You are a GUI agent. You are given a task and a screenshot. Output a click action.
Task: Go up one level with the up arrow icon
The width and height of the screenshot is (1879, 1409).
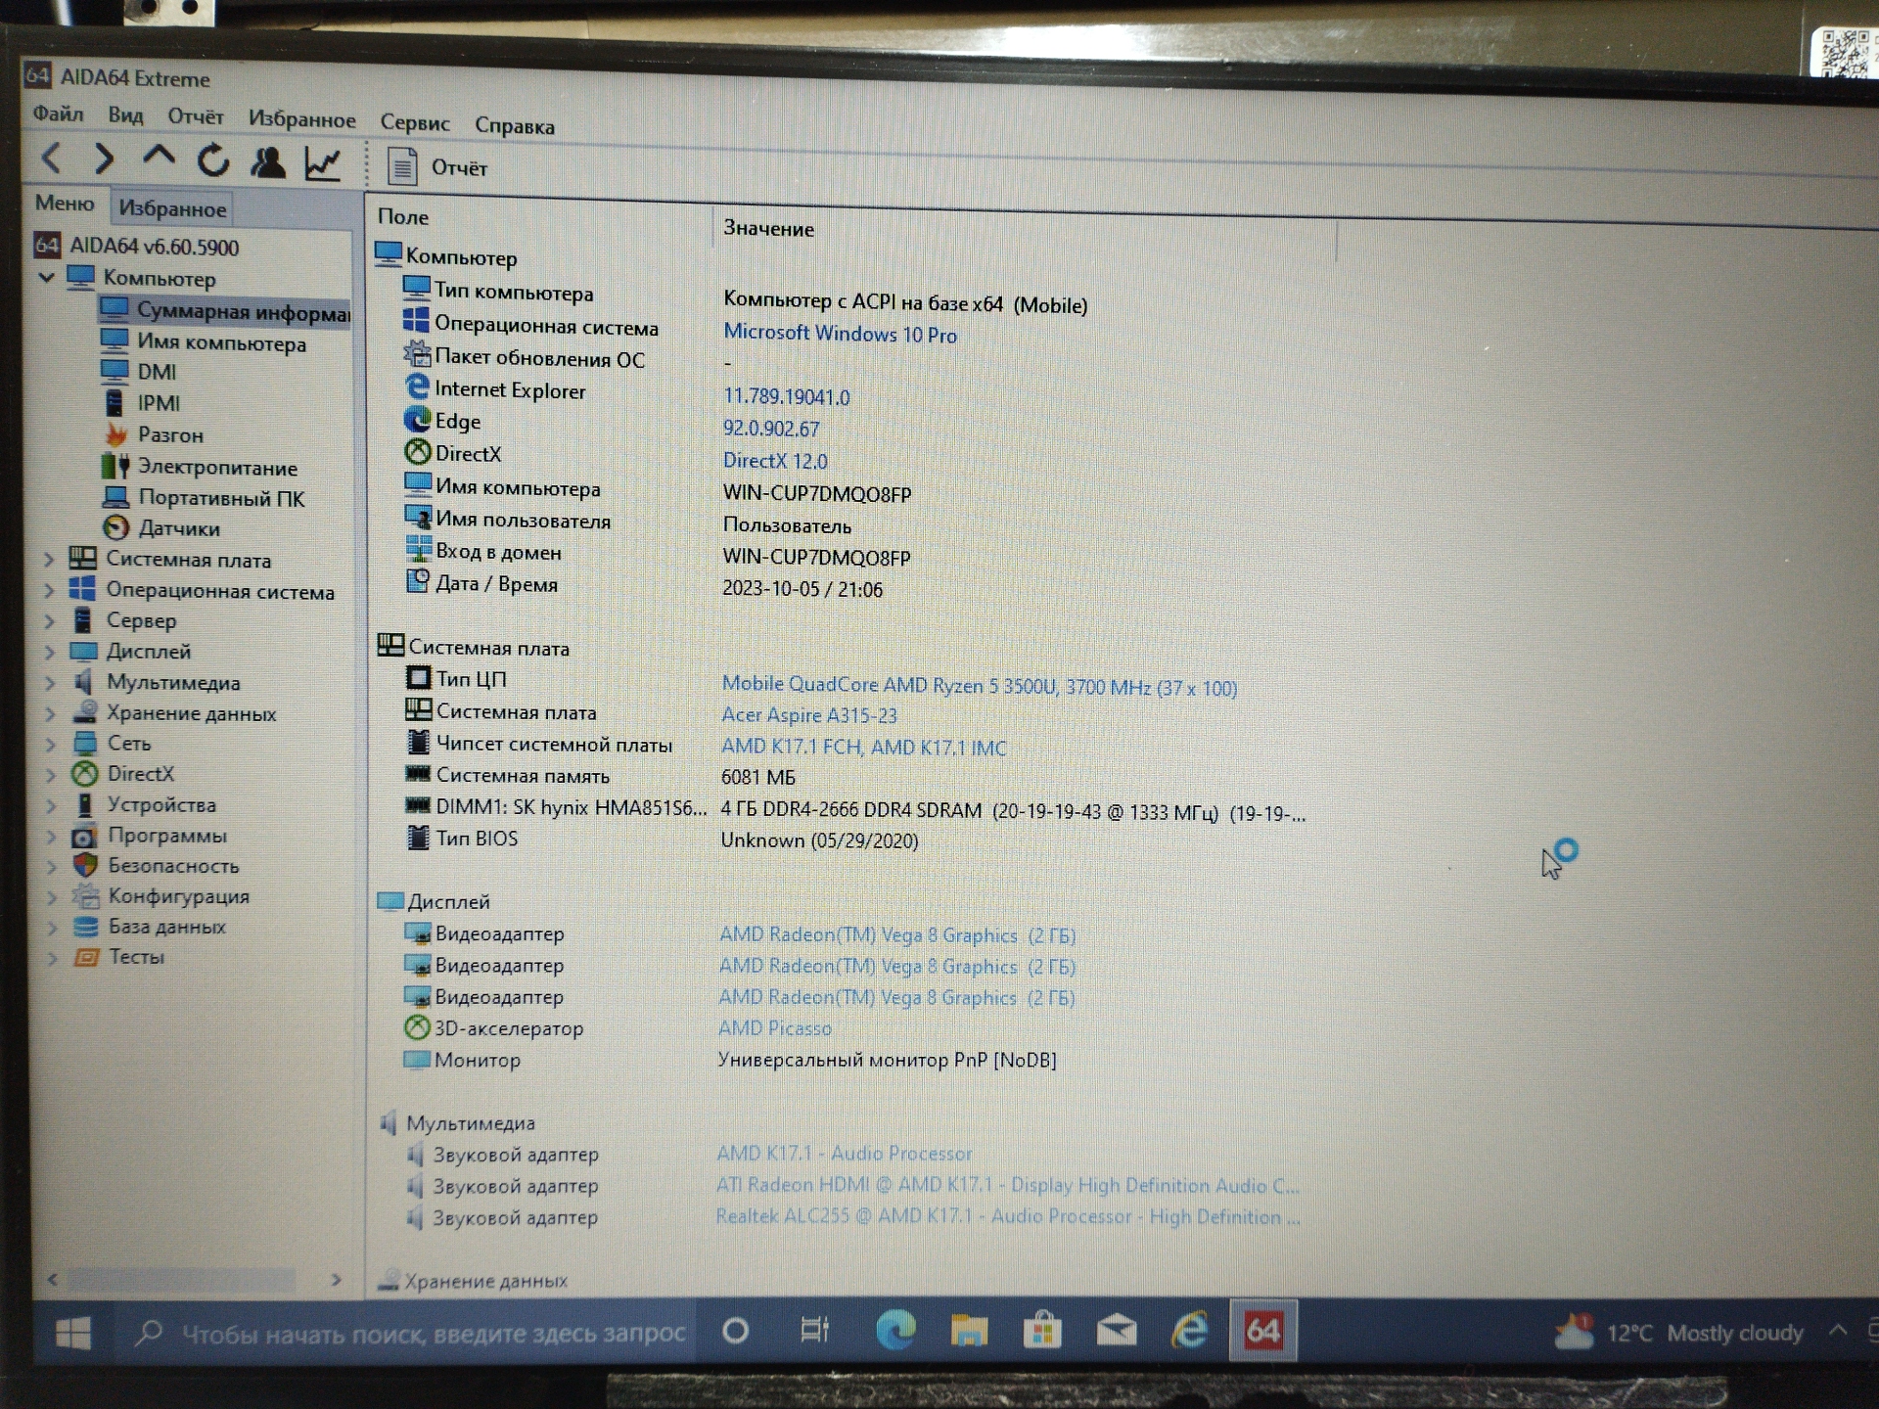click(159, 157)
